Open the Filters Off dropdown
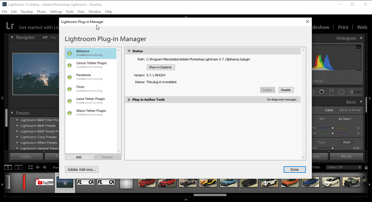Screen dimensions: 372x202 pyautogui.click(x=344, y=167)
